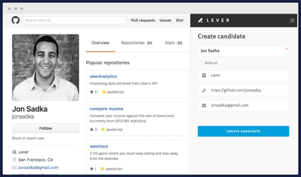Click the Follow button

(x=45, y=128)
